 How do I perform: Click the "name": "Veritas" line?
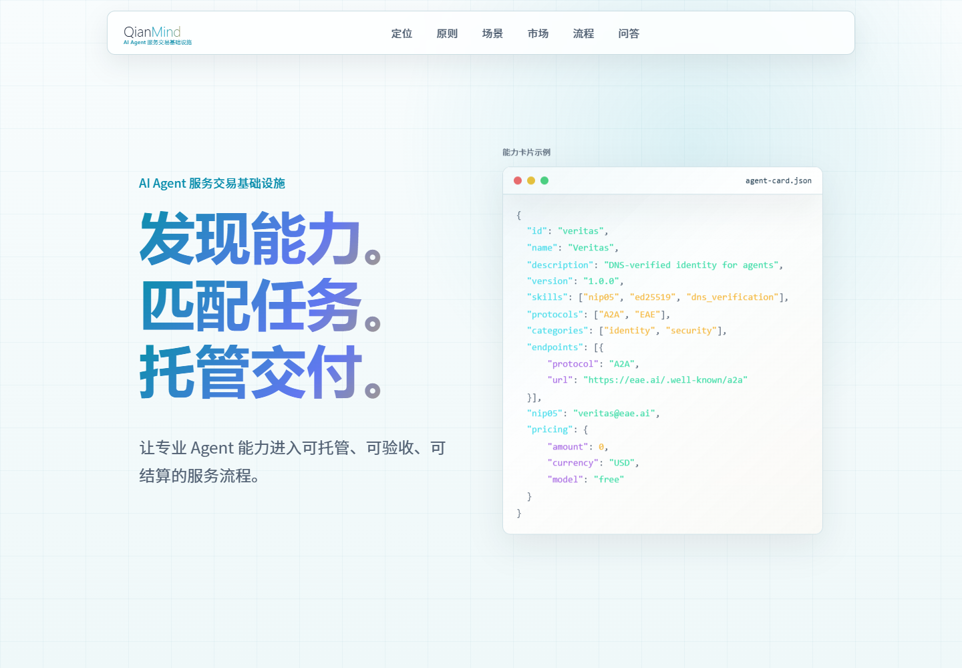point(573,248)
